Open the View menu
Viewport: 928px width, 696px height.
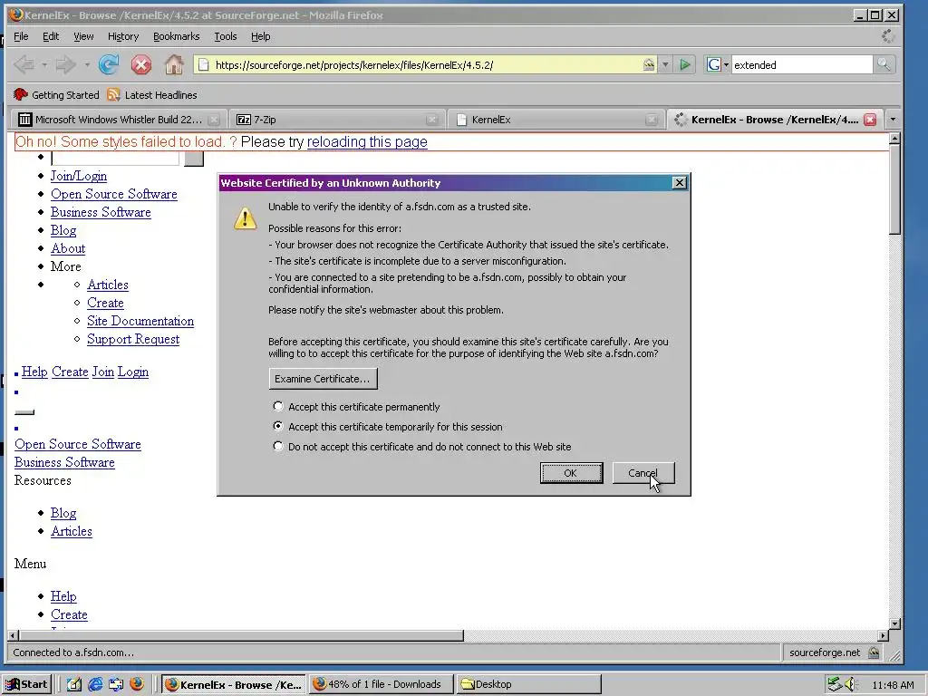(x=83, y=36)
